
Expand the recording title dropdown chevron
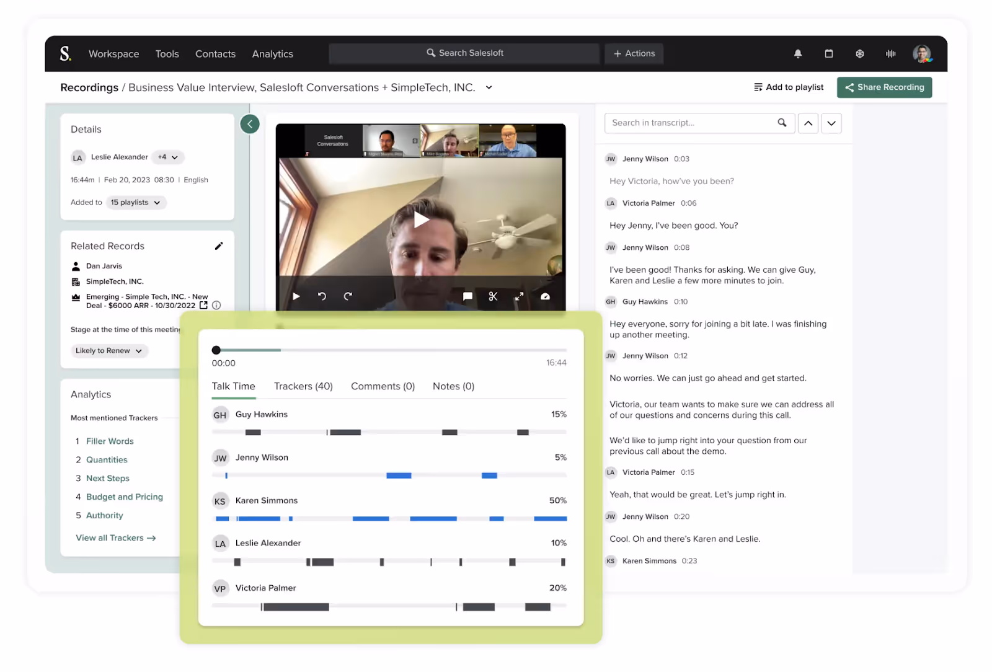point(489,87)
